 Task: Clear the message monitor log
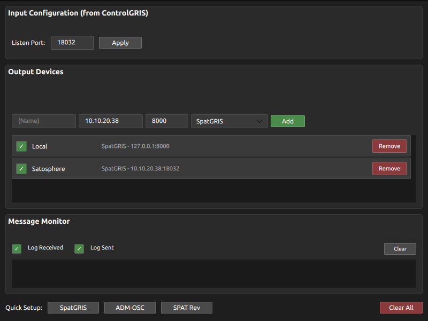400,249
